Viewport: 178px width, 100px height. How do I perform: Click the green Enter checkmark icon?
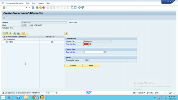[4, 7]
